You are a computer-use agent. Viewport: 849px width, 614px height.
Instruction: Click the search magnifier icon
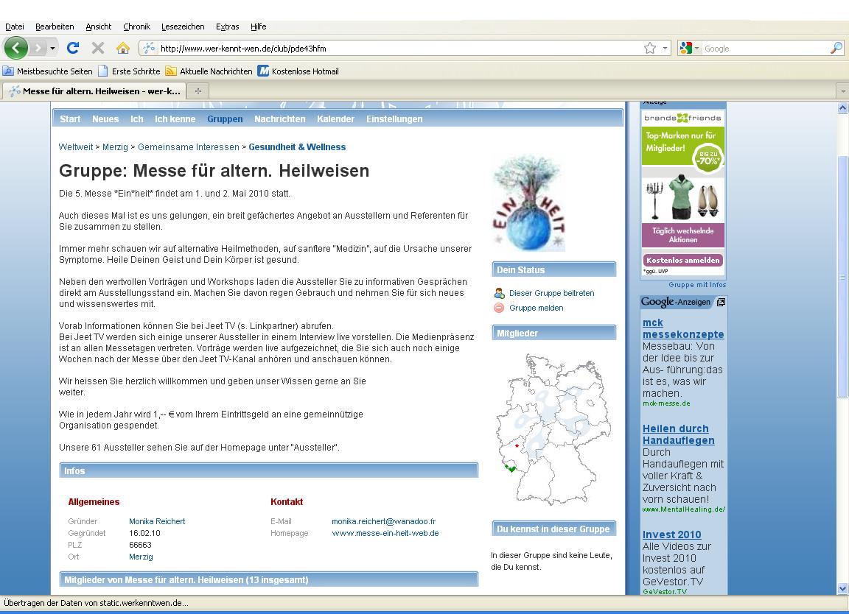836,48
